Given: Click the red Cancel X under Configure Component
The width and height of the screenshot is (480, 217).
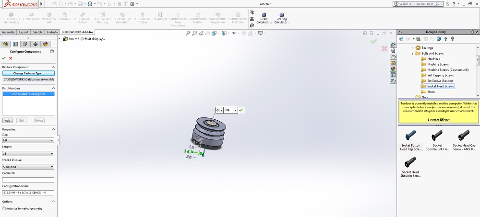Looking at the screenshot, I should (x=11, y=58).
